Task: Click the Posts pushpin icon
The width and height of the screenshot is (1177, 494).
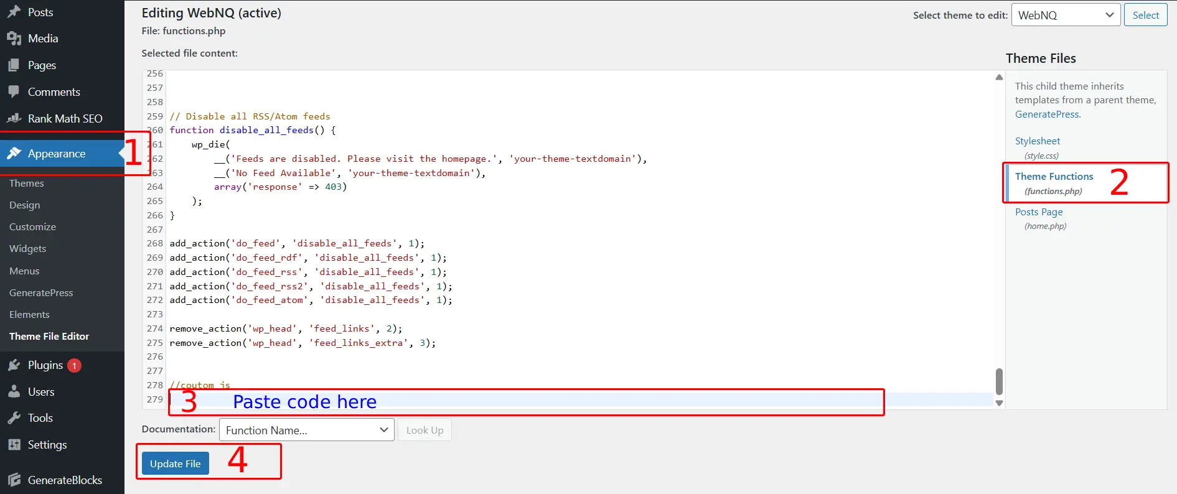Action: click(14, 12)
